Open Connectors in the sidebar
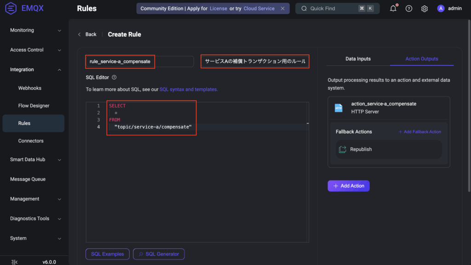Viewport: 471px width, 265px height. [x=31, y=141]
